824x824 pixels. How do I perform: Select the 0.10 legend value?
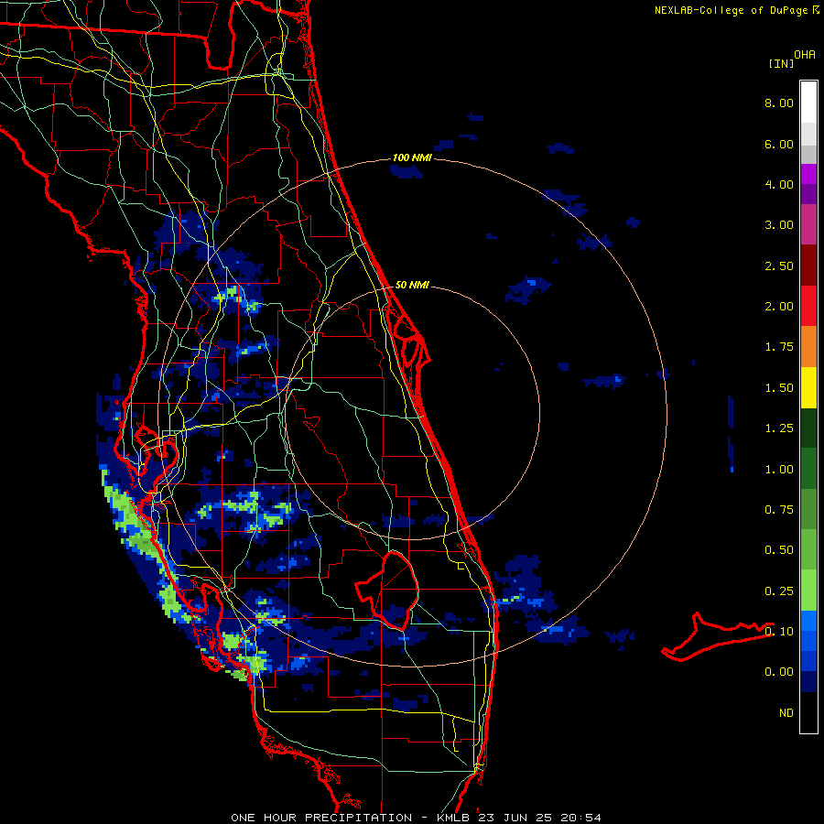pos(779,632)
